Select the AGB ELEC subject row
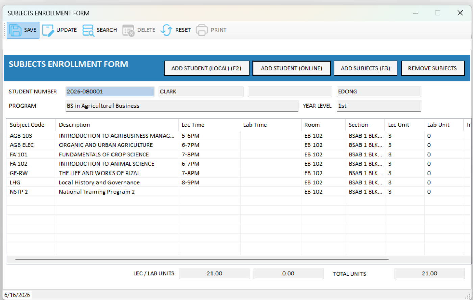The height and width of the screenshot is (300, 473). pos(239,145)
